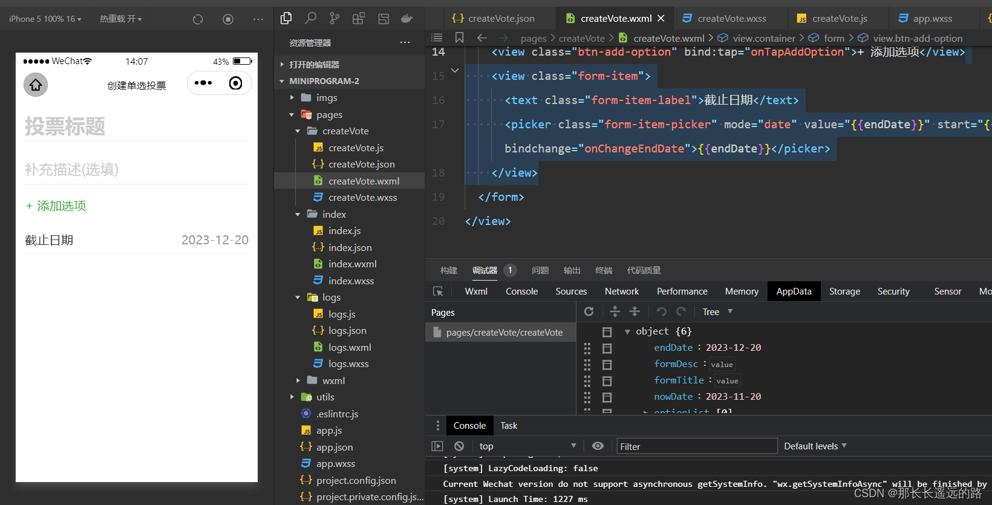Viewport: 992px width, 505px height.
Task: Click the record/stop circle icon in simulator toolbar
Action: (228, 19)
